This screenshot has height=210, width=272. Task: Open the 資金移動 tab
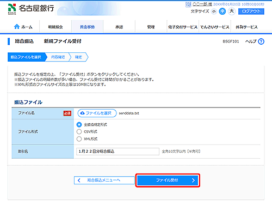(x=88, y=27)
